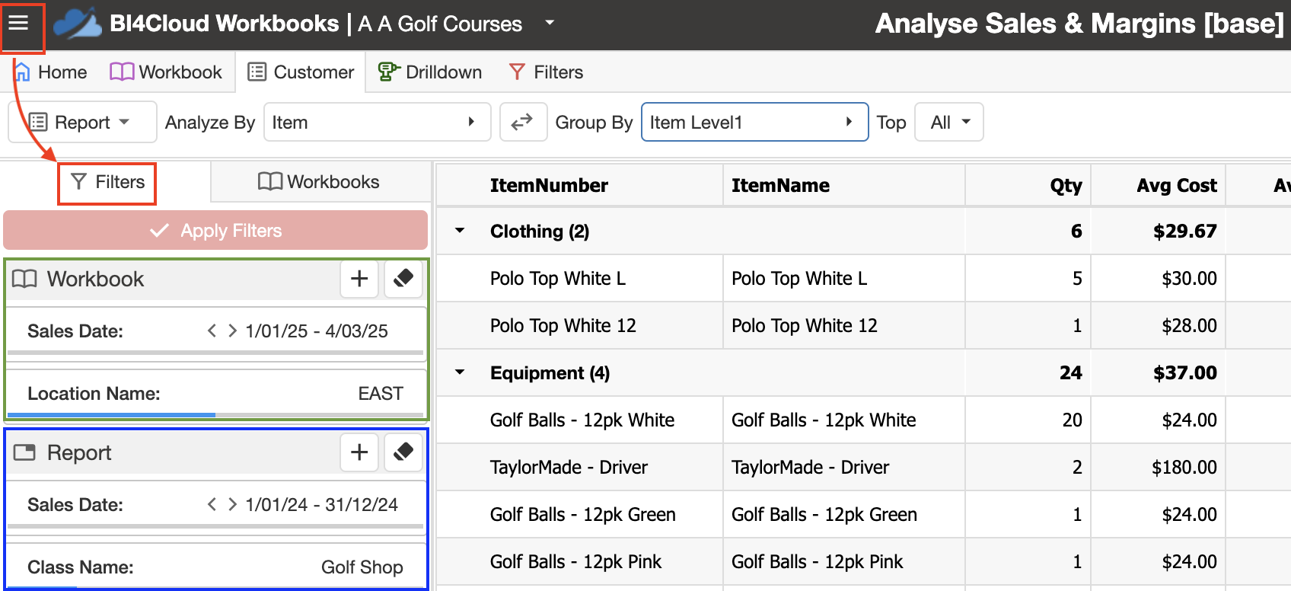Edit Report Sales Date range 1/01/24 - 31/12/24
Image resolution: width=1291 pixels, height=591 pixels.
(322, 504)
